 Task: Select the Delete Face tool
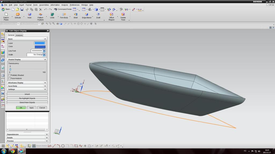click(x=123, y=17)
